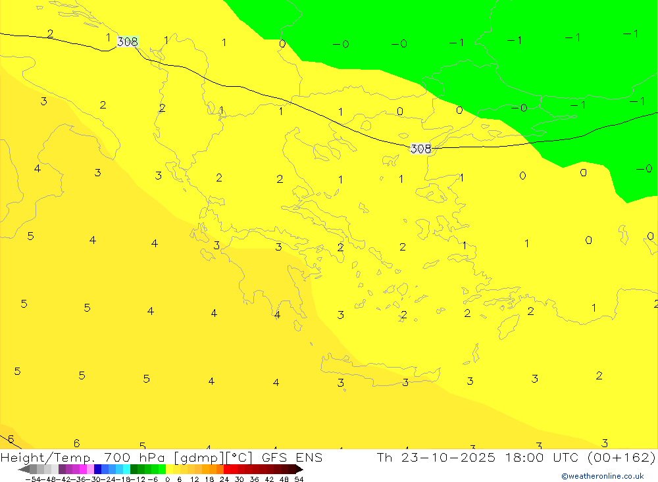This screenshot has width=658, height=482.
Task: Pick the bright green legend swatch before 0
Action: coord(162,470)
